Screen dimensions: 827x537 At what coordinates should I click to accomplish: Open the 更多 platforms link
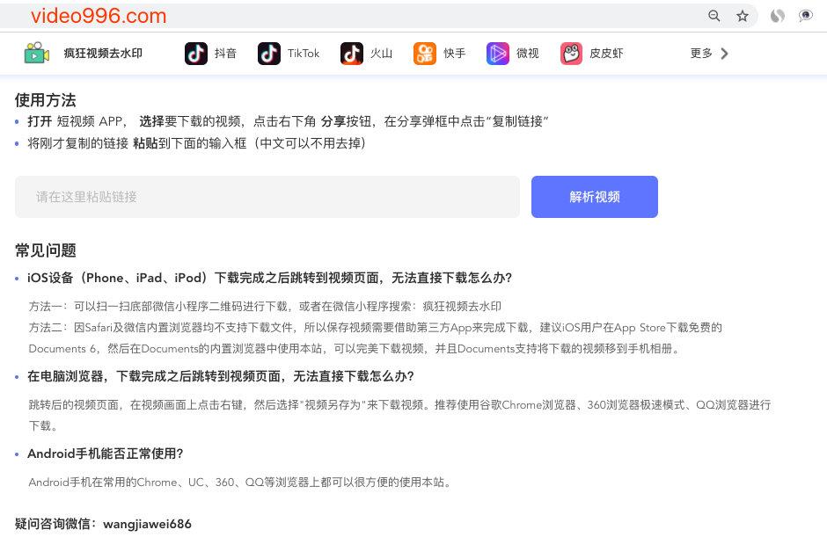click(x=701, y=54)
